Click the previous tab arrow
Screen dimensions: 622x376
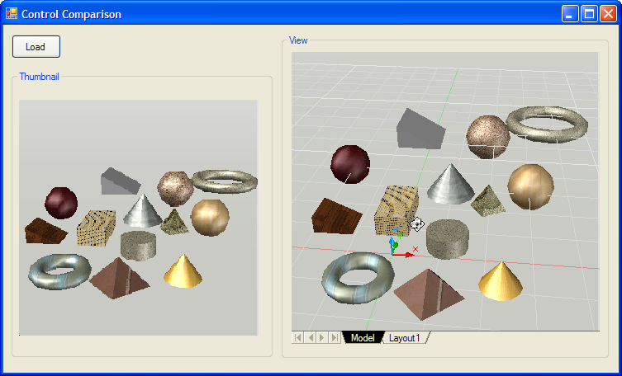coord(311,338)
